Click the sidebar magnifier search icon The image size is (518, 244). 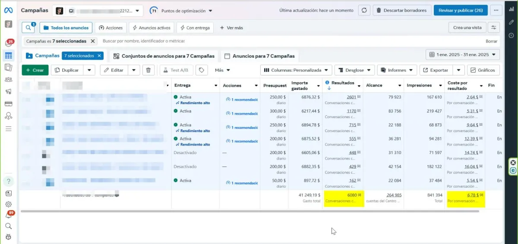(8, 226)
